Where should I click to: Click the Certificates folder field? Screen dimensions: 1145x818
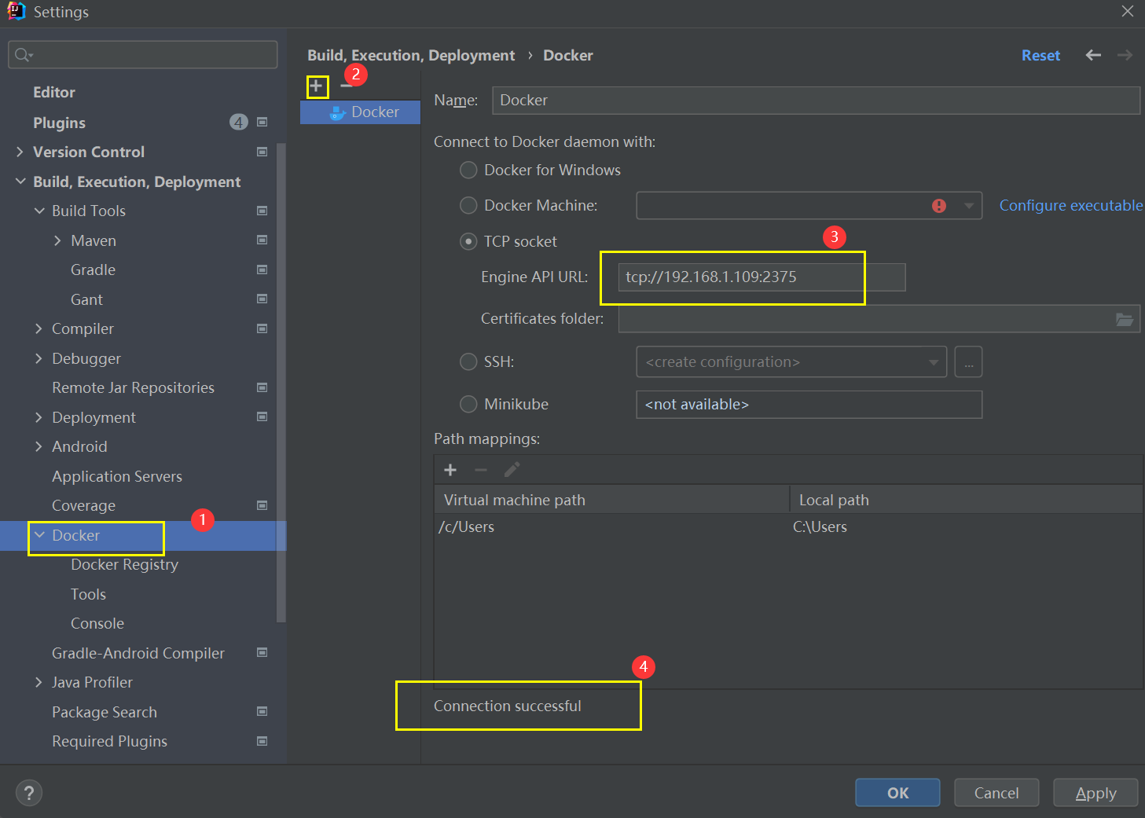point(879,319)
